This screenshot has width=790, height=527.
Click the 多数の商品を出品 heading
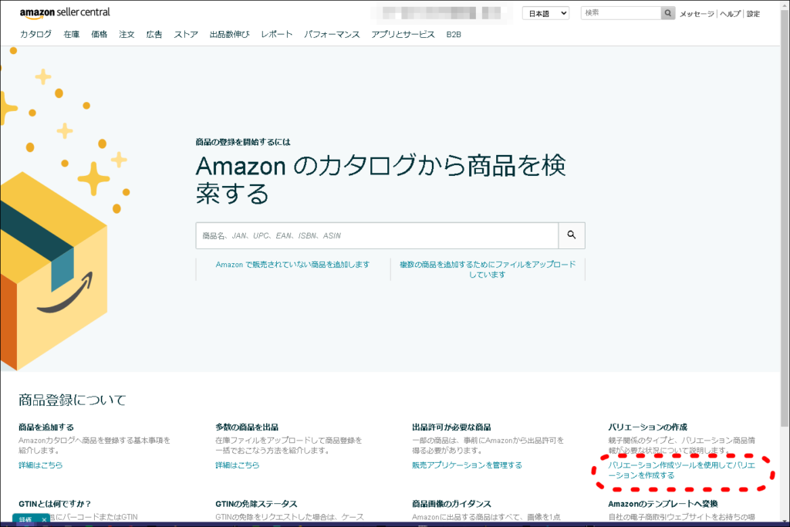pos(247,427)
